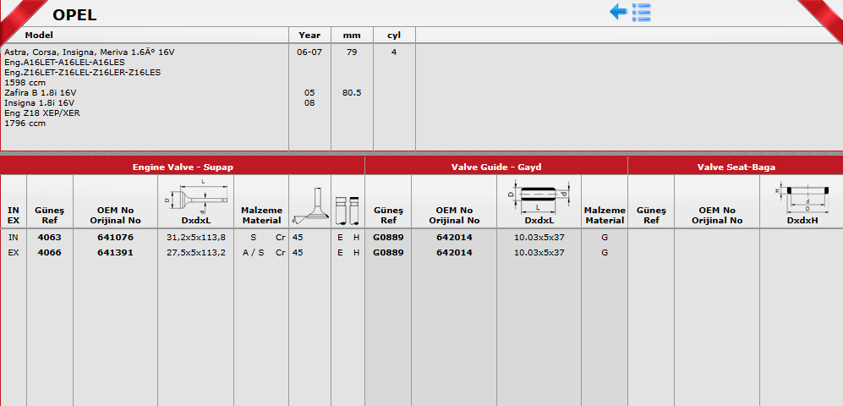This screenshot has height=406, width=843.
Task: Select the Zafira B 1.8i 16V model line
Action: tap(41, 92)
